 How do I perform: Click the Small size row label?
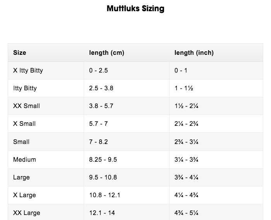coord(21,142)
